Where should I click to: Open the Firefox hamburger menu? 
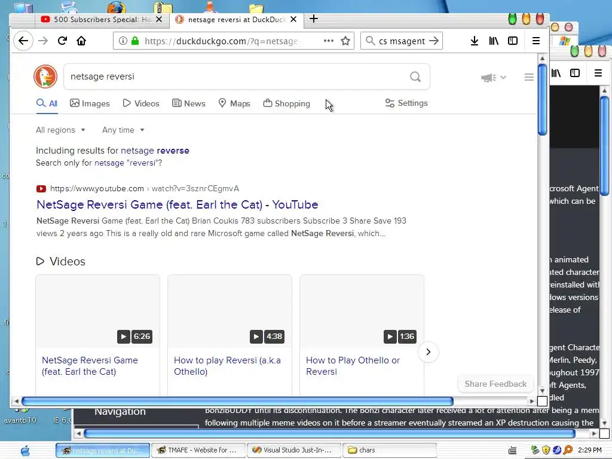tap(536, 41)
